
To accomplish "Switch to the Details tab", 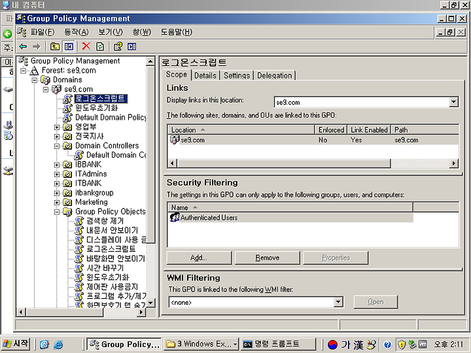I will click(x=205, y=76).
